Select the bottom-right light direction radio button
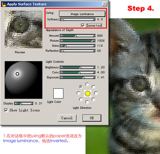Viewport: 160px width, 154px height. (93, 99)
